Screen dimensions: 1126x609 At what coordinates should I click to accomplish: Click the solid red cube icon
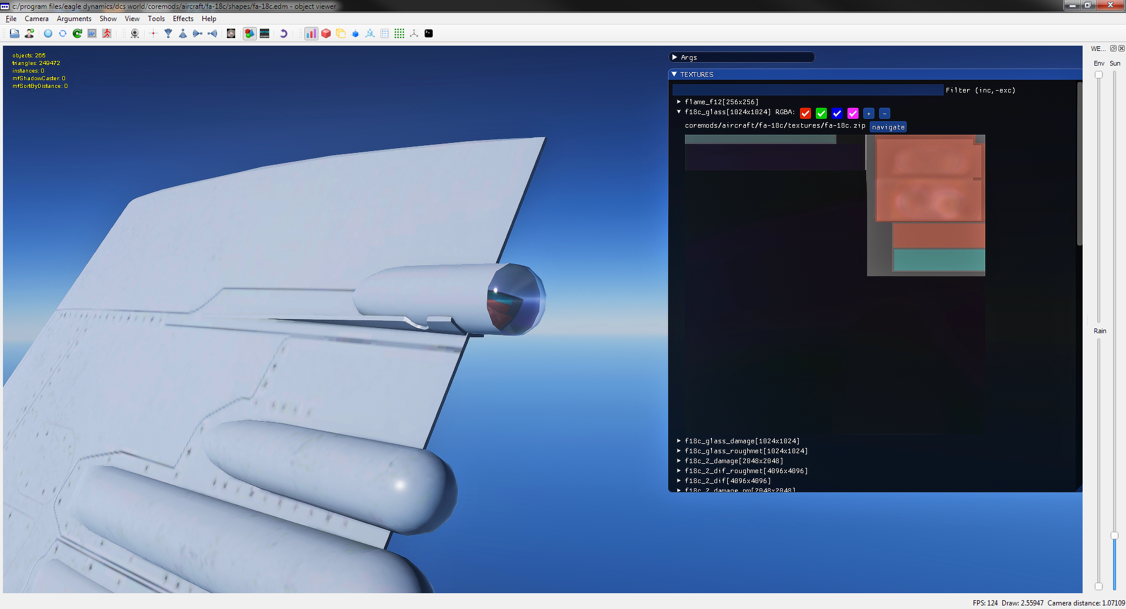(x=326, y=33)
